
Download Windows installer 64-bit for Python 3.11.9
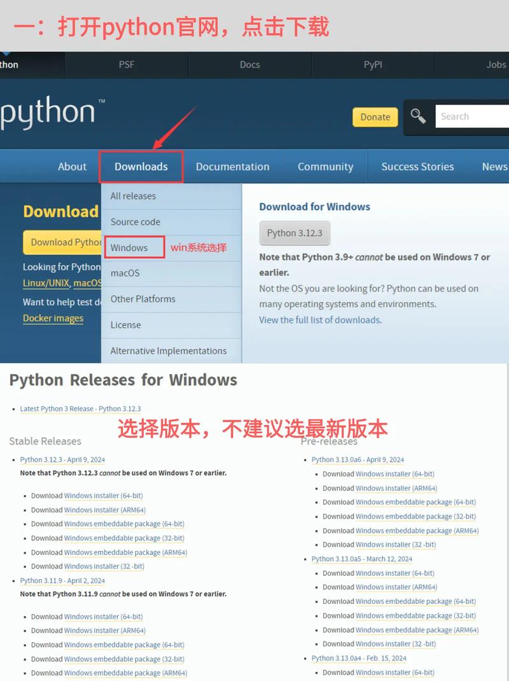[105, 616]
